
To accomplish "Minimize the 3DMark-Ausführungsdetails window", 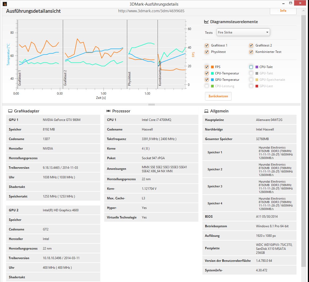I will click(x=283, y=3).
